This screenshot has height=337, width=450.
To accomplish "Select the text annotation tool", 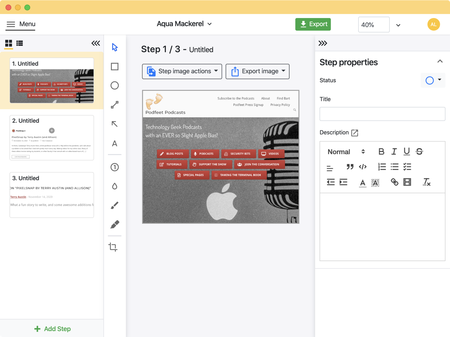I will coord(115,143).
